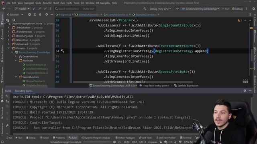Click the Git push arrow icon
257x144 pixels.
pyautogui.click(x=39, y=9)
